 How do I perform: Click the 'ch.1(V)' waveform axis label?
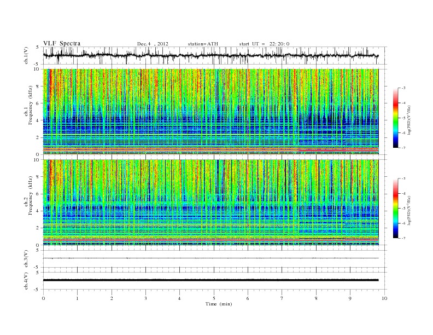(x=26, y=56)
